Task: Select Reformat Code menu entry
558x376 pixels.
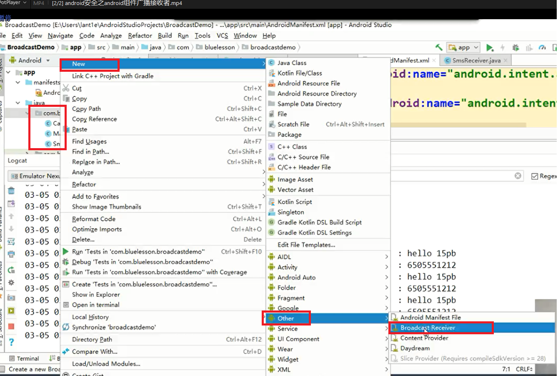Action: click(x=163, y=219)
